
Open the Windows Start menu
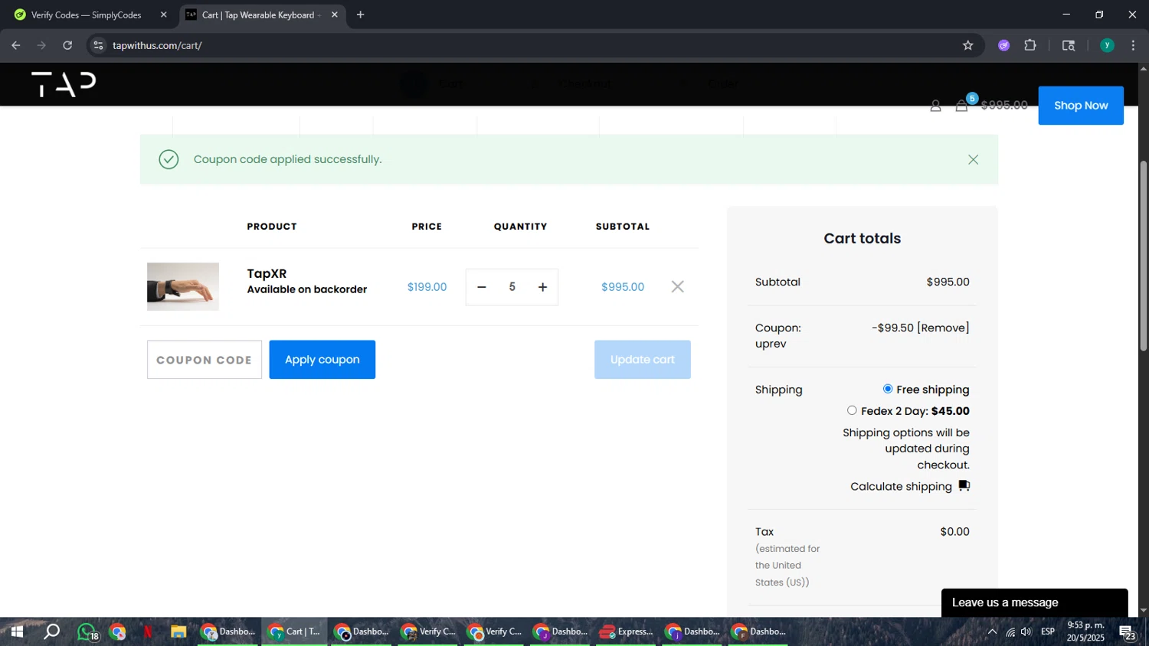pyautogui.click(x=17, y=632)
